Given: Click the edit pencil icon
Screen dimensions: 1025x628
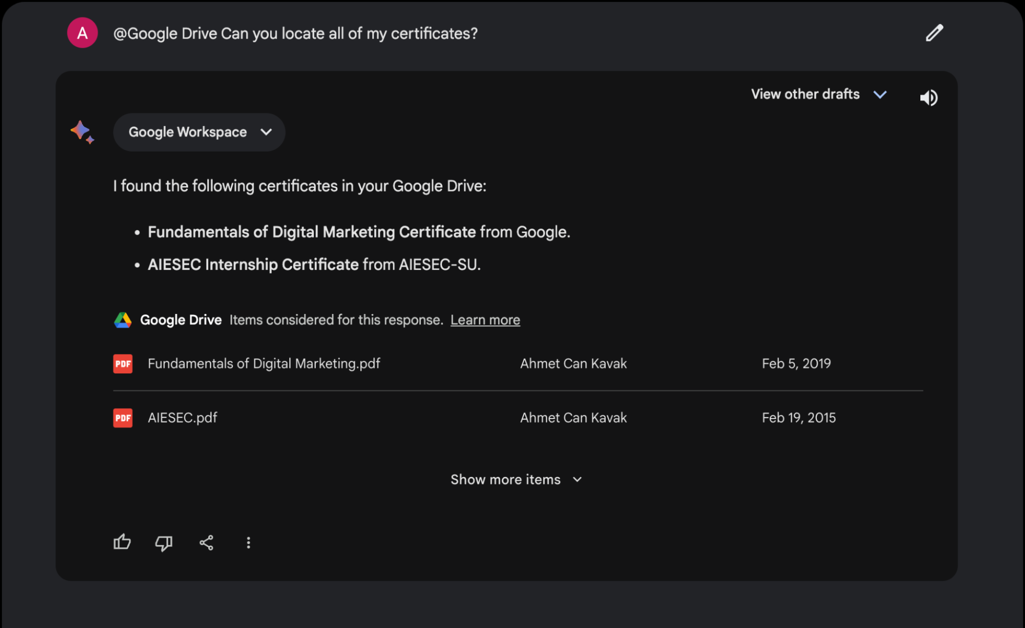Looking at the screenshot, I should (x=934, y=33).
